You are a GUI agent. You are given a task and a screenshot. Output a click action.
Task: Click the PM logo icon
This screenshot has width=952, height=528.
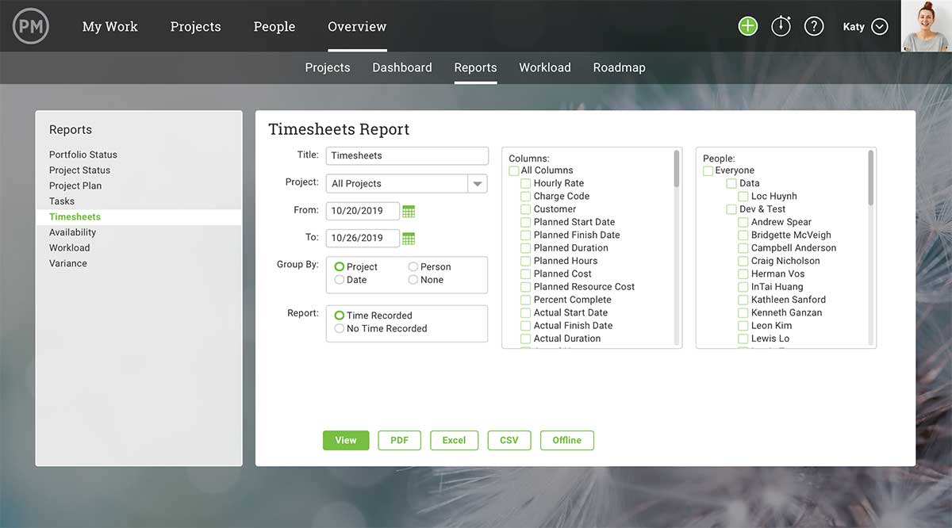[31, 26]
